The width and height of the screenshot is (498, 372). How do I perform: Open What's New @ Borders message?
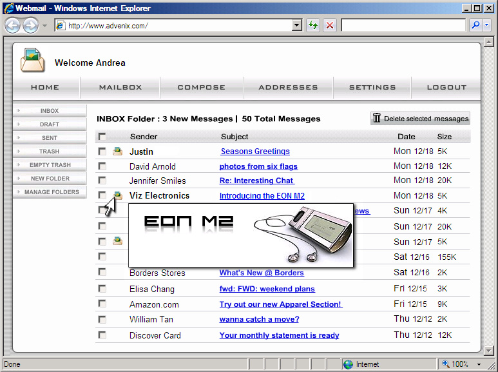click(262, 273)
